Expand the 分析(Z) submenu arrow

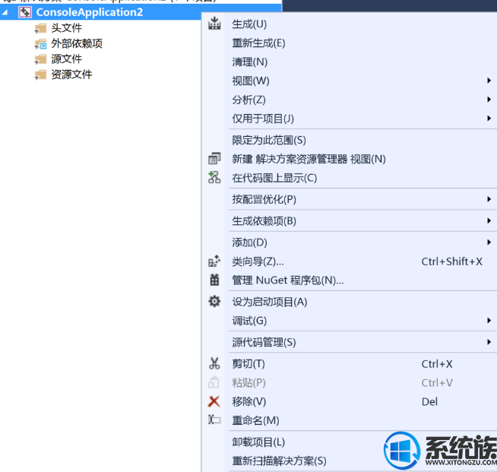(489, 100)
